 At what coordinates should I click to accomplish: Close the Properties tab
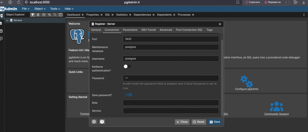(101, 15)
